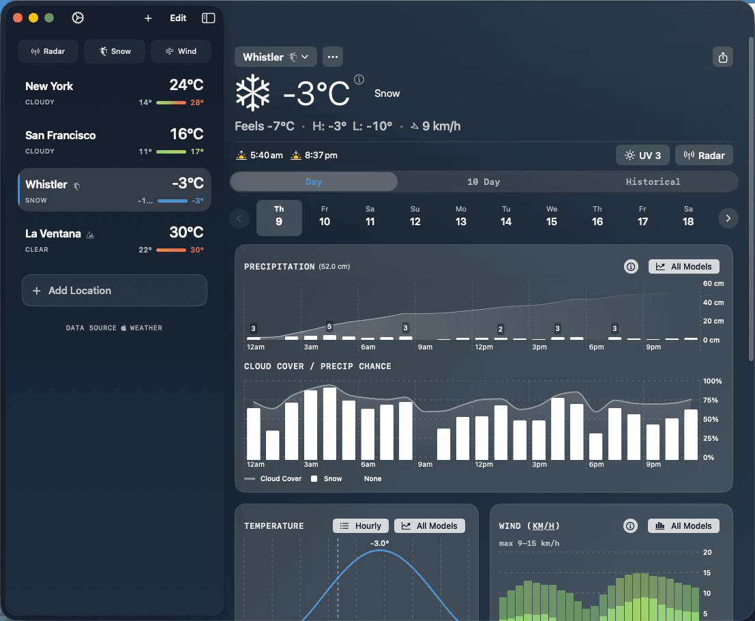Viewport: 755px width, 621px height.
Task: Click San Francisco's temperature range bar
Action: [171, 151]
